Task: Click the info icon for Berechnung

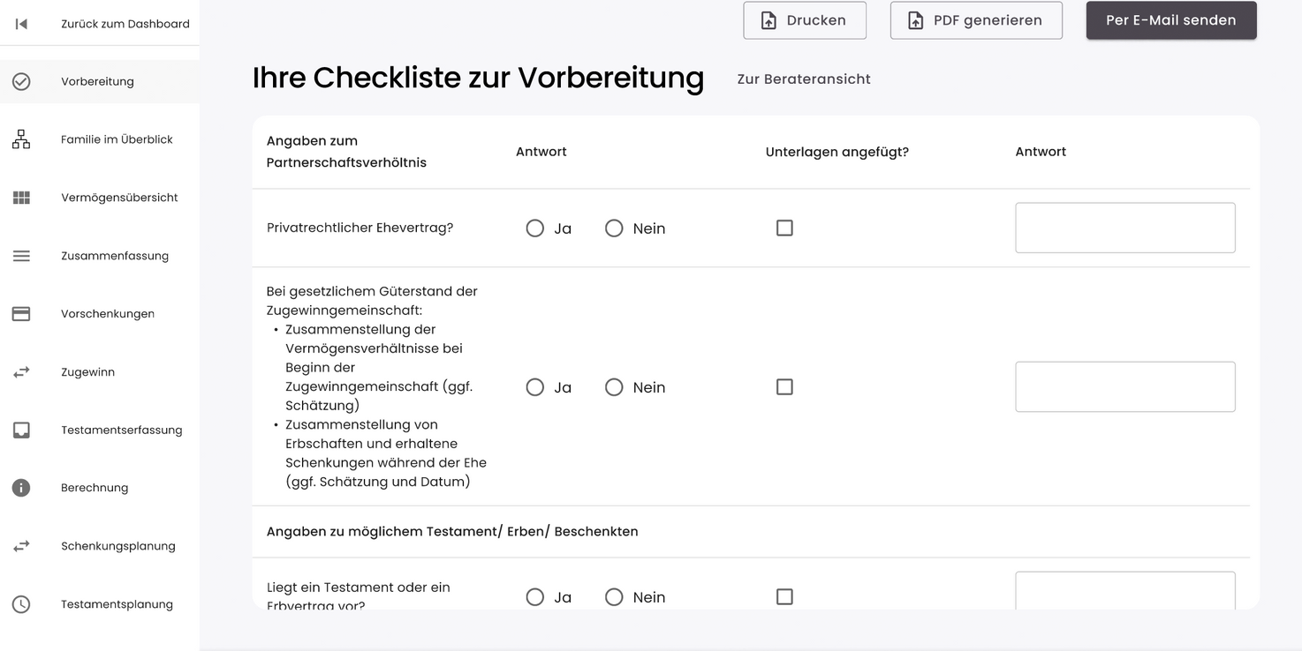Action: tap(21, 488)
